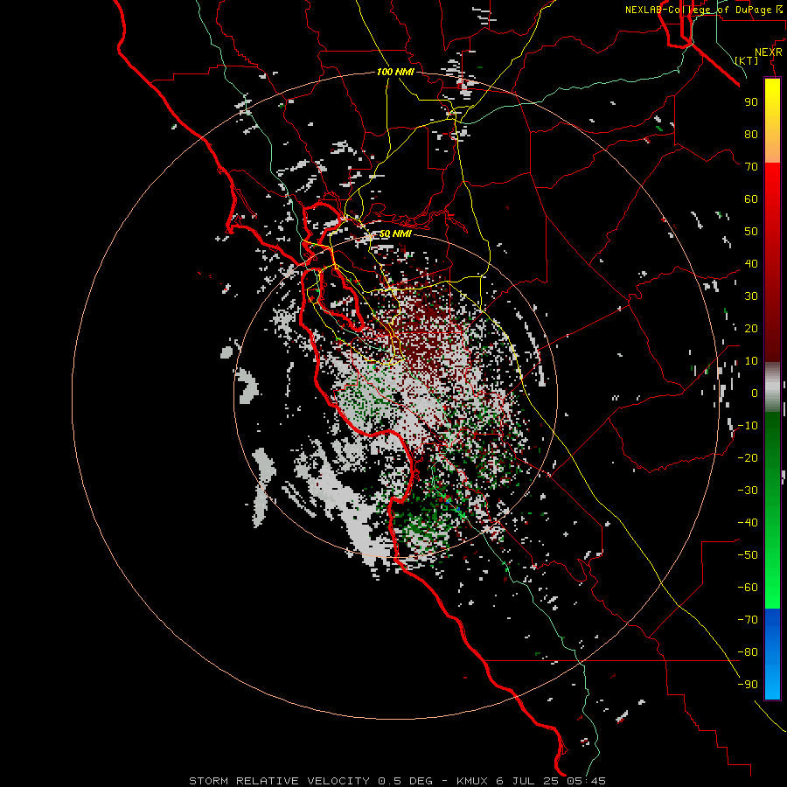Click the positive 10 scale label

(751, 361)
